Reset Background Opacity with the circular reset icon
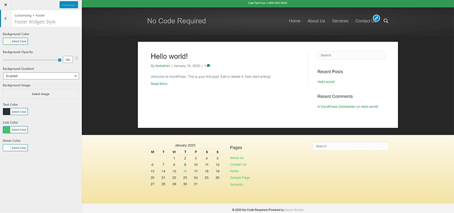Screen dimensions: 454x213 tap(76, 59)
